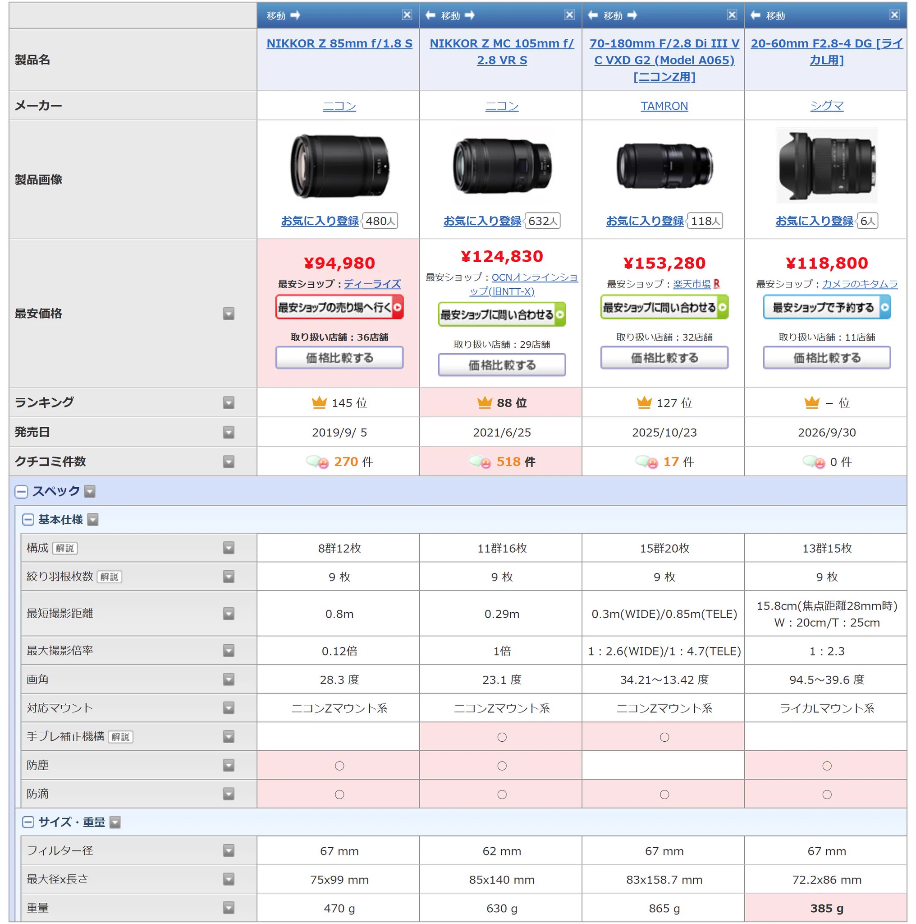Move NIKKOR Z 85mm column right with arrow
The height and width of the screenshot is (924, 916).
coord(295,15)
